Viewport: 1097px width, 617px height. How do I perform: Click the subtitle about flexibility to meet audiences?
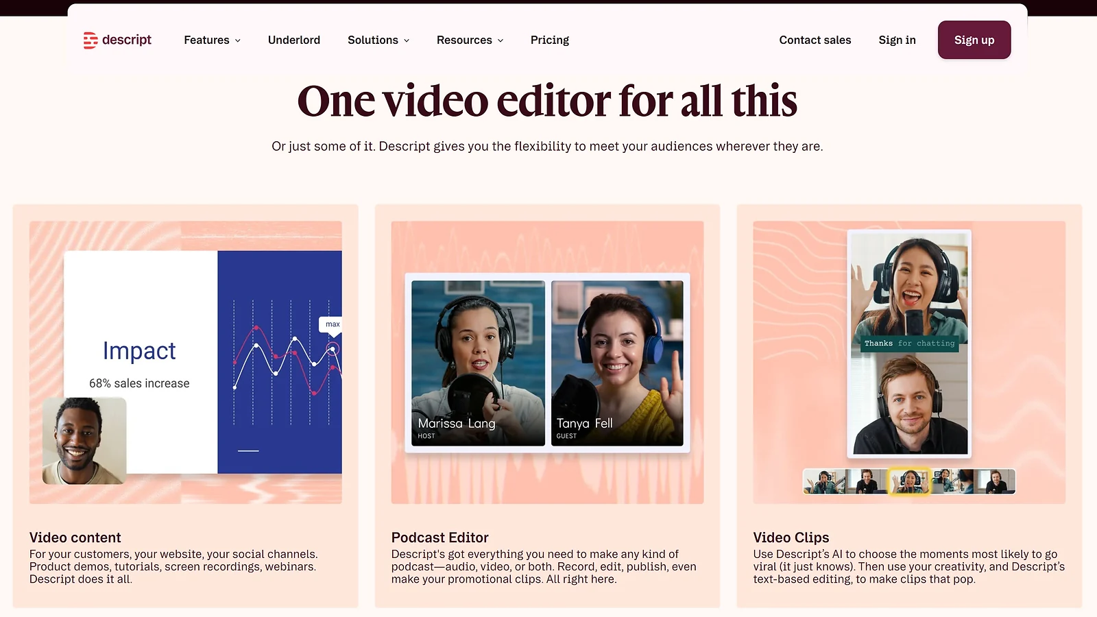[547, 146]
